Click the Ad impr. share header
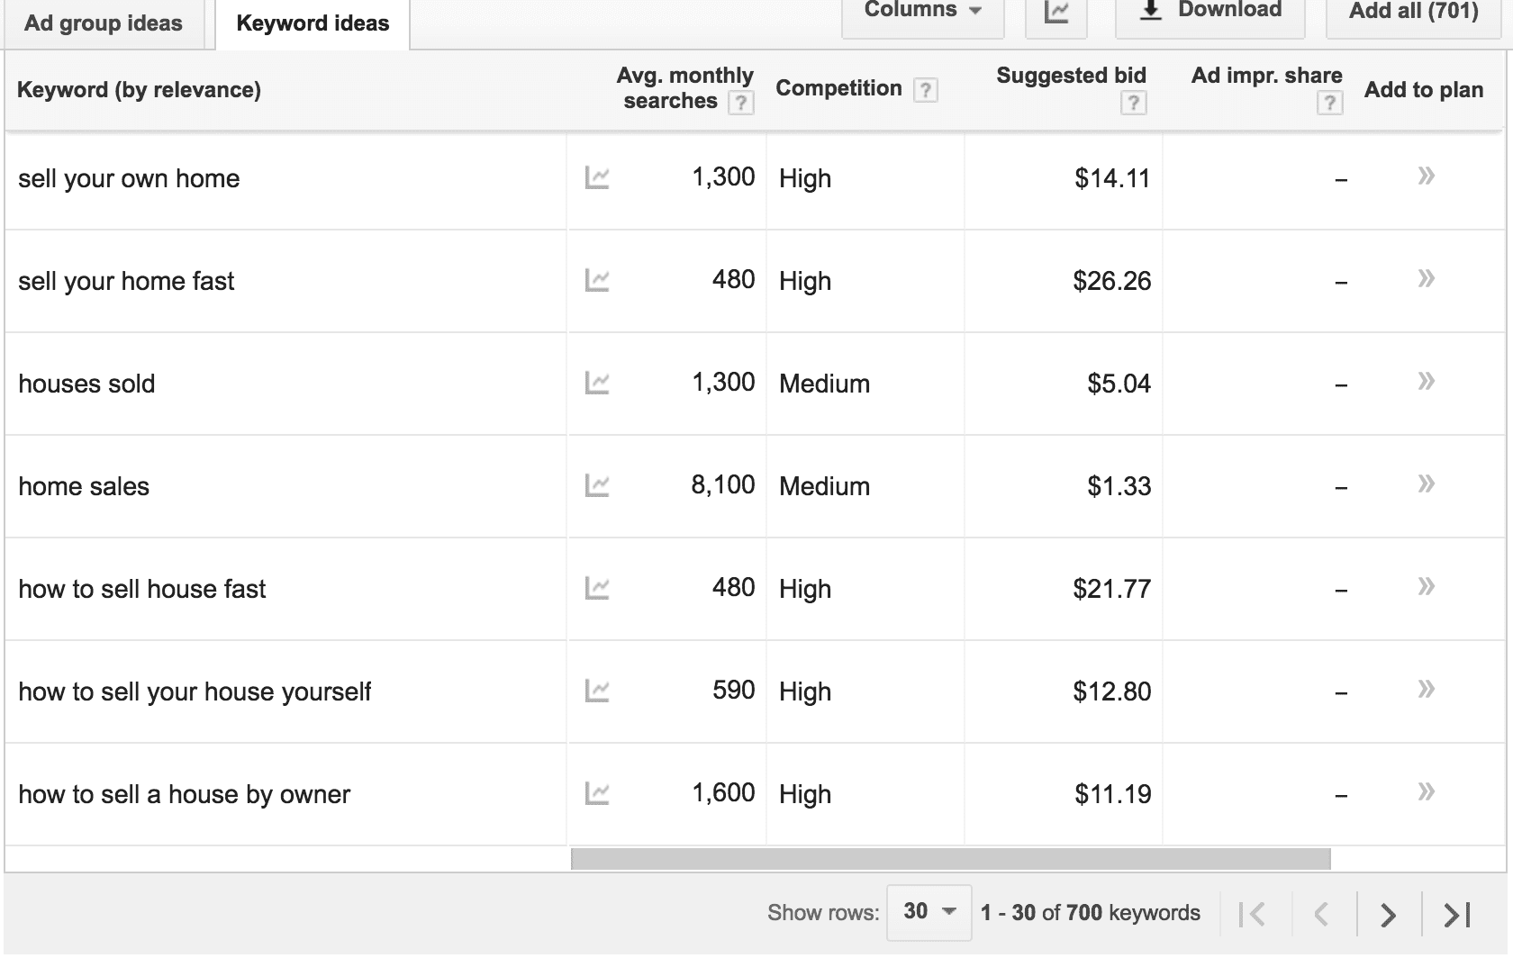Image resolution: width=1513 pixels, height=967 pixels. tap(1266, 76)
